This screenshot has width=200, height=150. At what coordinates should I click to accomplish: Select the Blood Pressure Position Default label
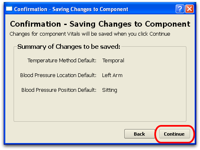click(59, 90)
